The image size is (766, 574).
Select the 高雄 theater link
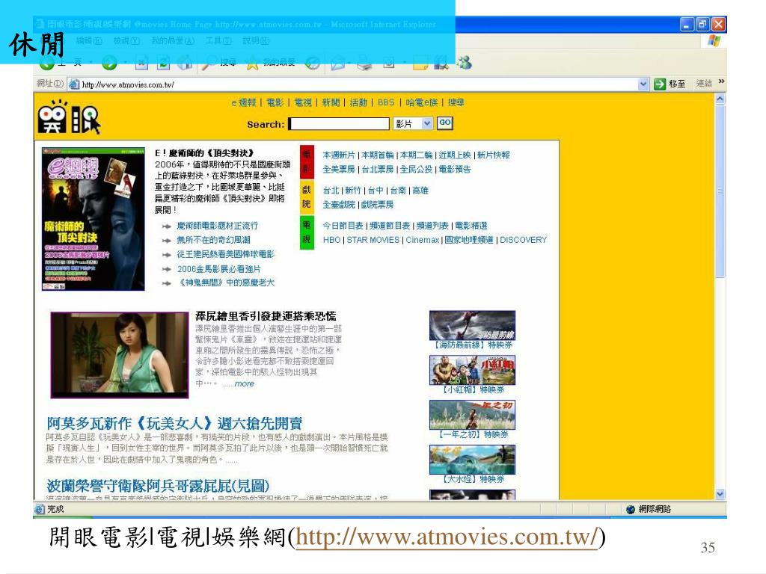point(420,191)
